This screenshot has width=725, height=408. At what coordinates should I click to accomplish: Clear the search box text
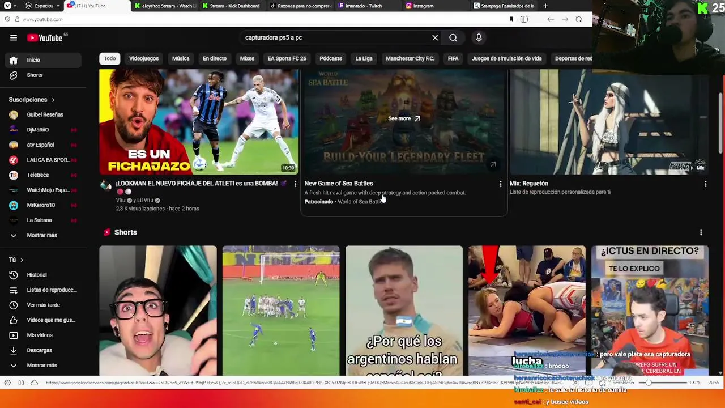click(x=435, y=38)
